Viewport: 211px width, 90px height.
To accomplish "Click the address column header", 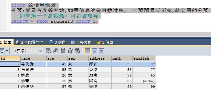I will (100, 58).
